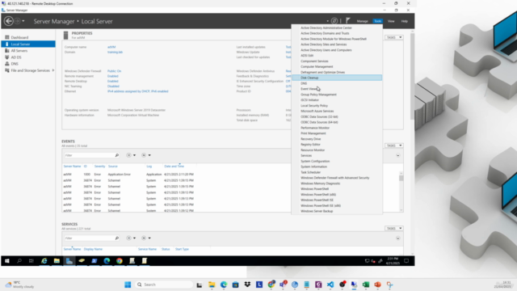517x291 pixels.
Task: Click the forward navigation arrow in Server Manager
Action: tap(17, 21)
